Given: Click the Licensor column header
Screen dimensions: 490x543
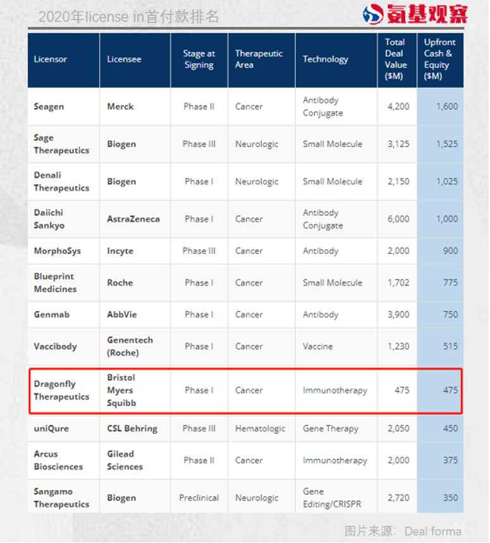Looking at the screenshot, I should pyautogui.click(x=51, y=59).
